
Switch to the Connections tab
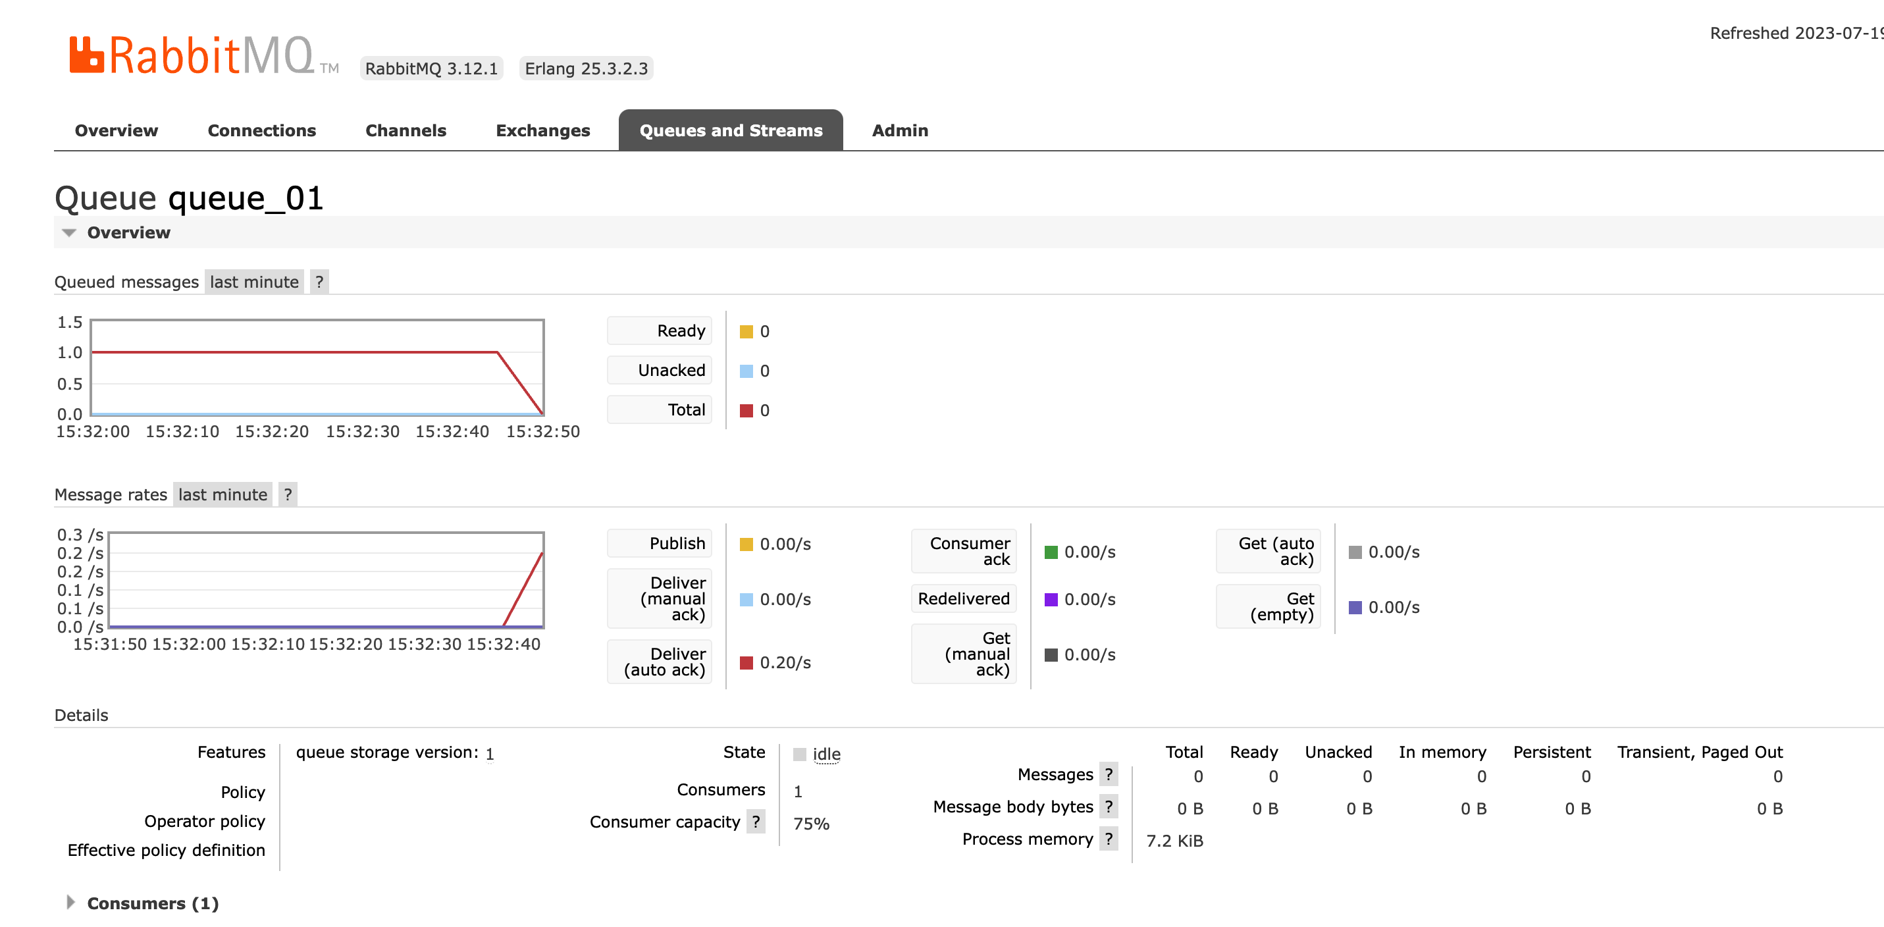coord(262,130)
